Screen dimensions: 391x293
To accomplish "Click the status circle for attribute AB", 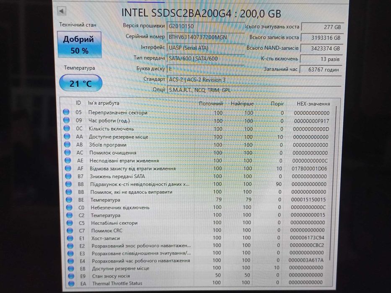I will (x=67, y=144).
